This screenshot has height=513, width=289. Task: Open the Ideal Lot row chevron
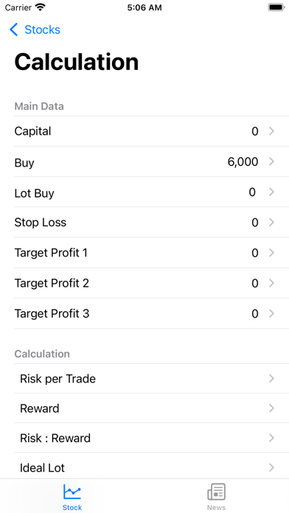(x=271, y=468)
